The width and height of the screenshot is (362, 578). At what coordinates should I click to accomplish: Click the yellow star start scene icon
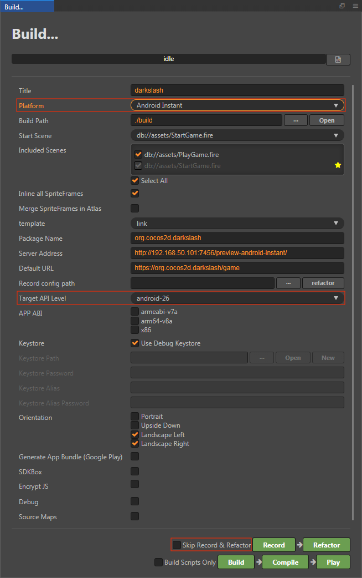[338, 165]
